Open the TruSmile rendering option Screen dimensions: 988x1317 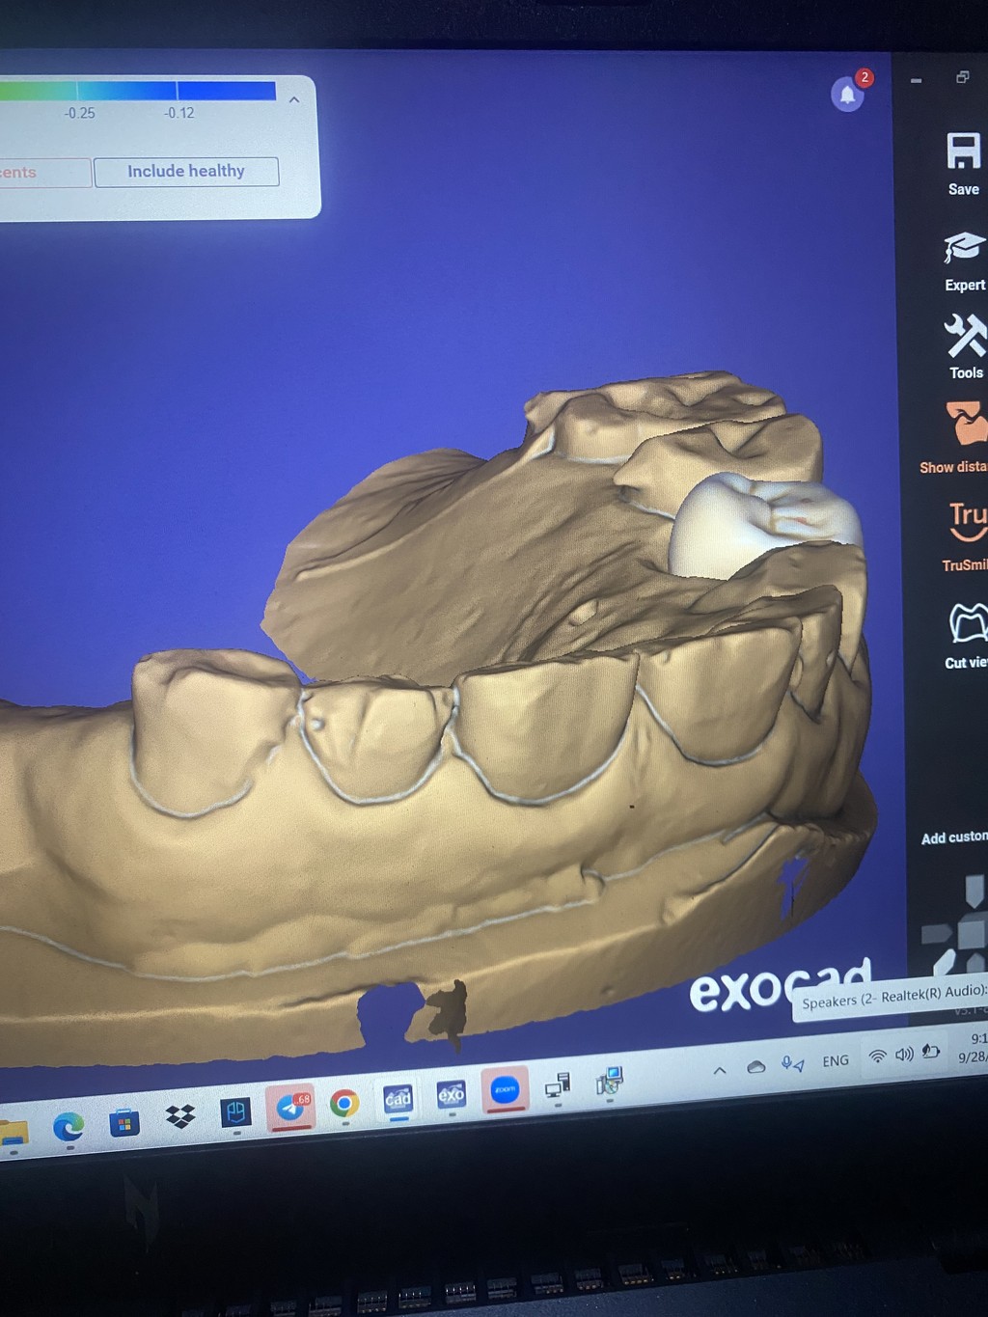click(x=968, y=522)
